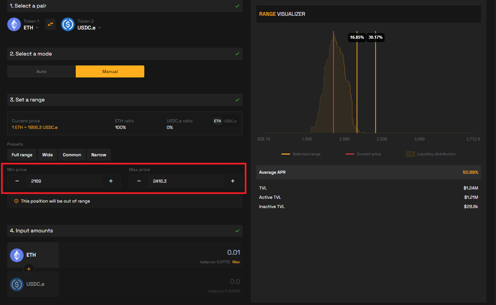Viewport: 496px width, 305px height.
Task: Increase the Min price with plus
Action: (111, 181)
